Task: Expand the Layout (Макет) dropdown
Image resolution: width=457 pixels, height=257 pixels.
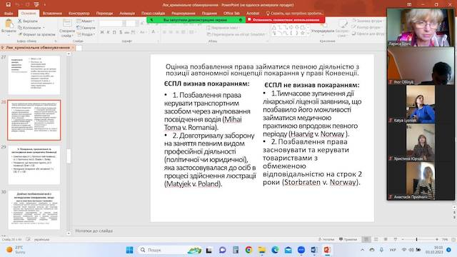Action: 86,21
